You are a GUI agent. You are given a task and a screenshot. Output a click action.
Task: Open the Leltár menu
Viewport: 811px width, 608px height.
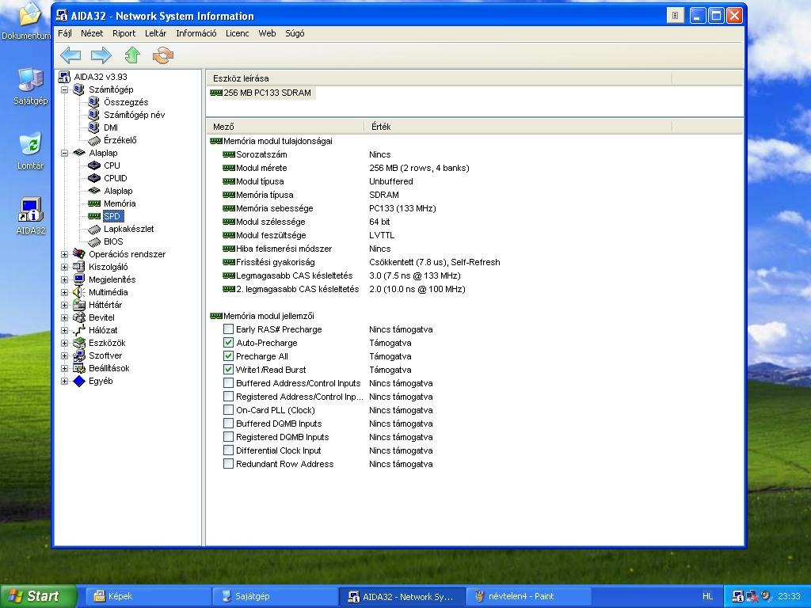click(156, 33)
